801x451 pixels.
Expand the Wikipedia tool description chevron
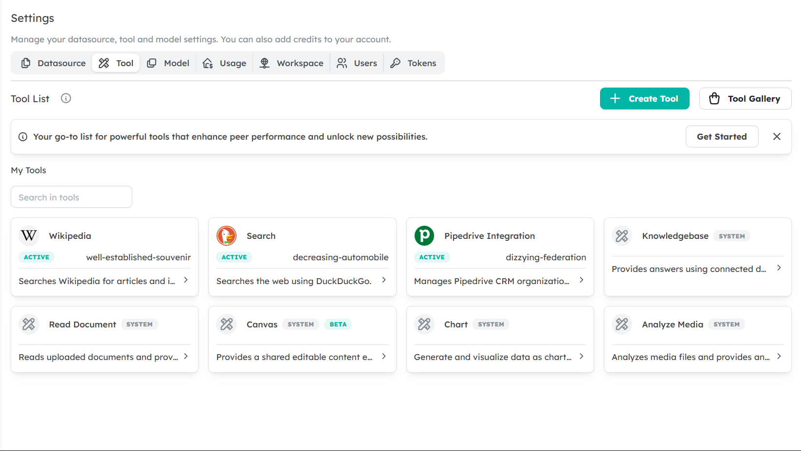click(x=186, y=280)
